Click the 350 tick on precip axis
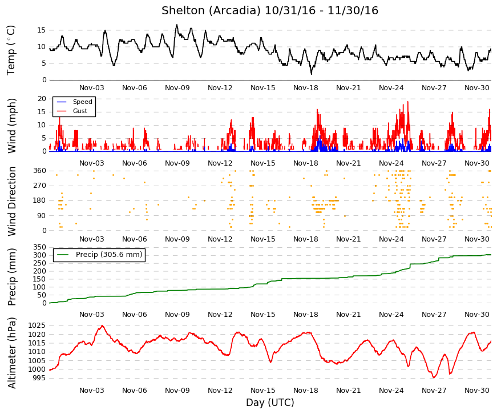Screen dimensions: 497x414 [39, 247]
